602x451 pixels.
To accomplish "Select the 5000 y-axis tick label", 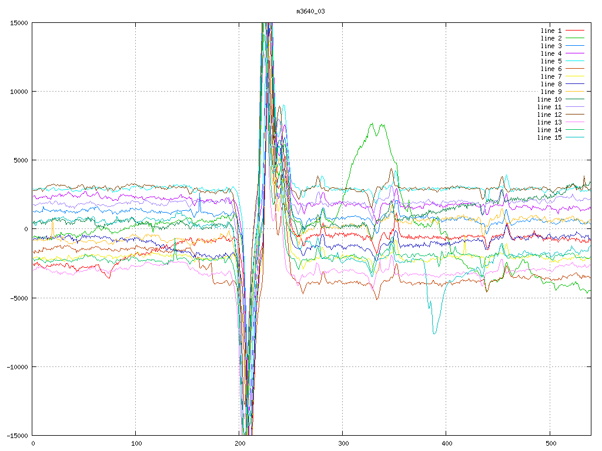I will point(21,160).
